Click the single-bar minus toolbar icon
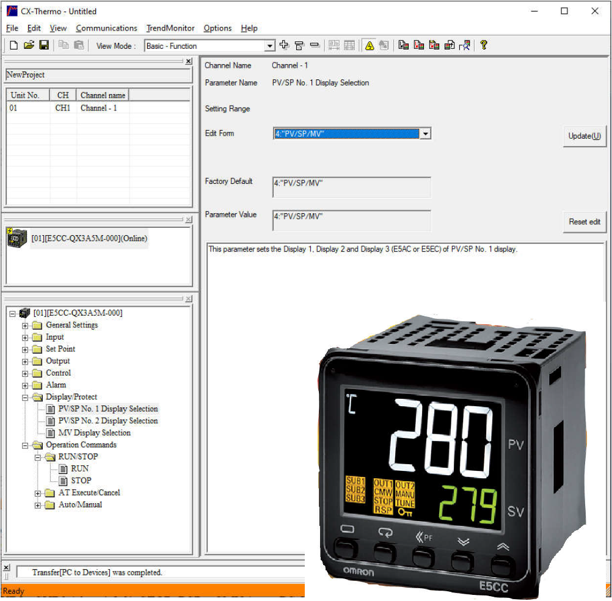Image resolution: width=612 pixels, height=601 pixels. coord(315,45)
